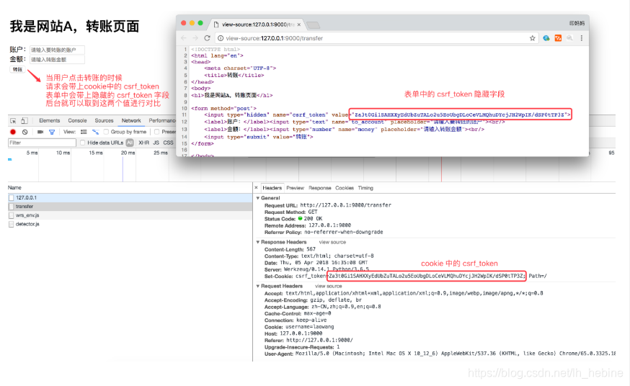
Task: Click the Name column header
Action: [14, 188]
